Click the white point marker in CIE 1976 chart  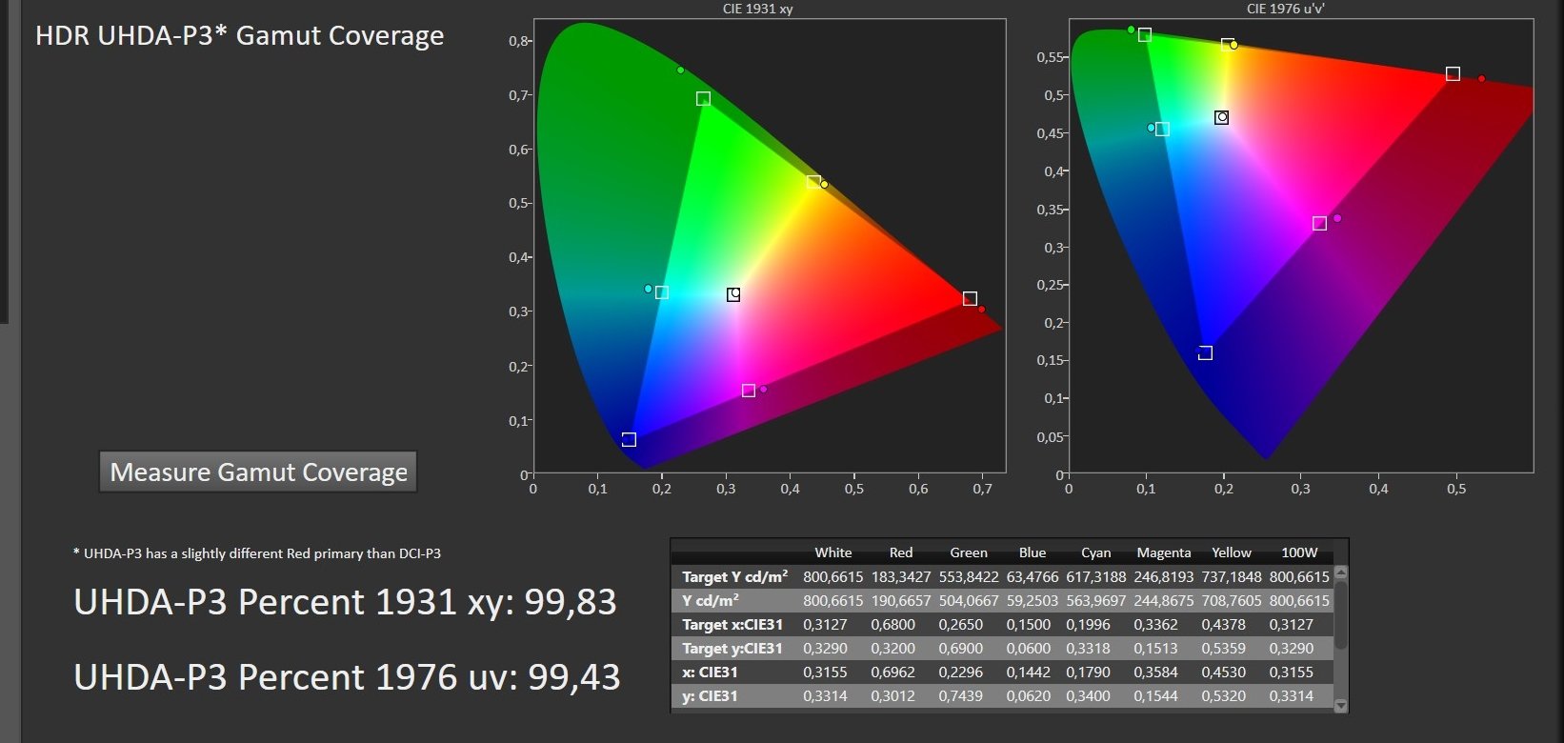click(1222, 118)
